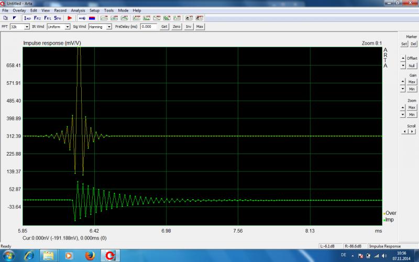
Task: Select the Spa spectrum analyzer mode icon
Action: coord(57,18)
